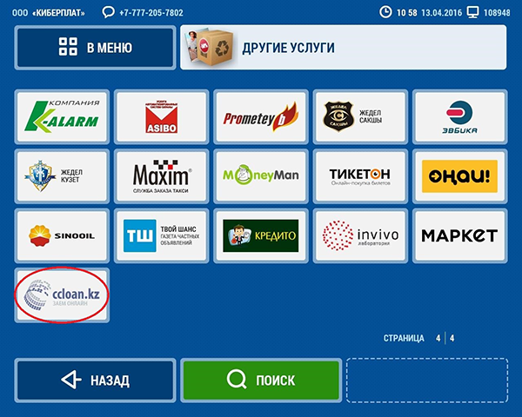Select the Кредито service tile
522x417 pixels.
[x=261, y=235]
